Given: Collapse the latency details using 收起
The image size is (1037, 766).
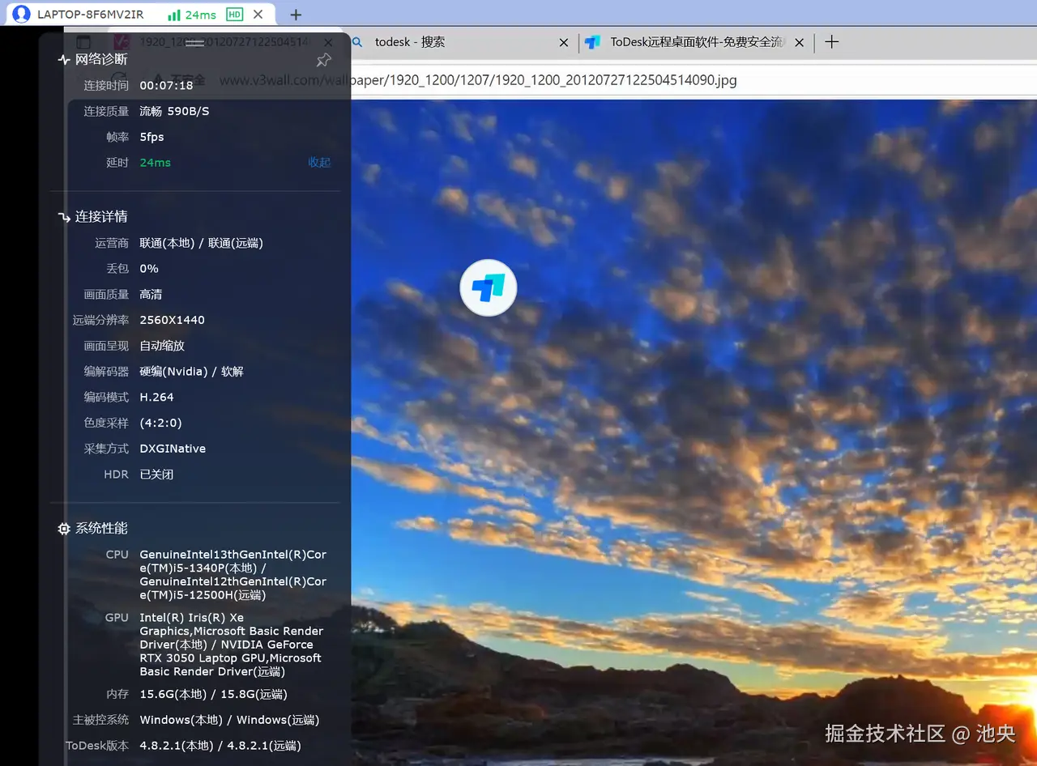Looking at the screenshot, I should [x=318, y=162].
